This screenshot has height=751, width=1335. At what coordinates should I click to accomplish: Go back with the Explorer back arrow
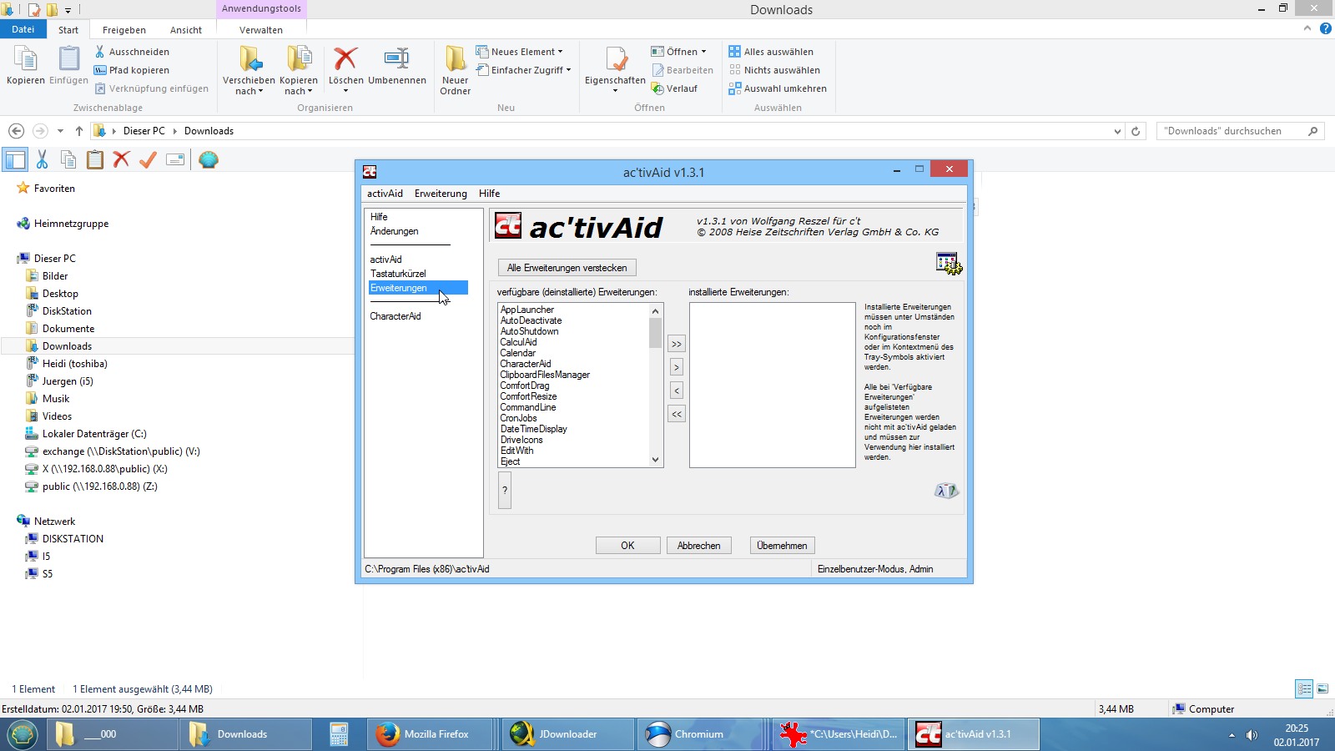16,131
